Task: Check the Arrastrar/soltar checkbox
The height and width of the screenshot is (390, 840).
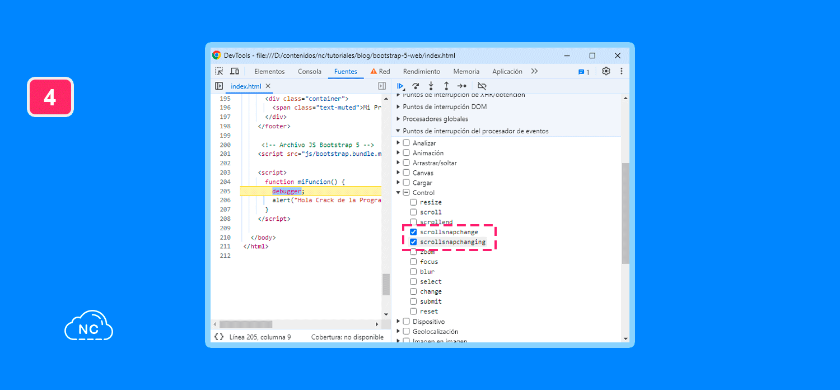Action: pyautogui.click(x=407, y=162)
